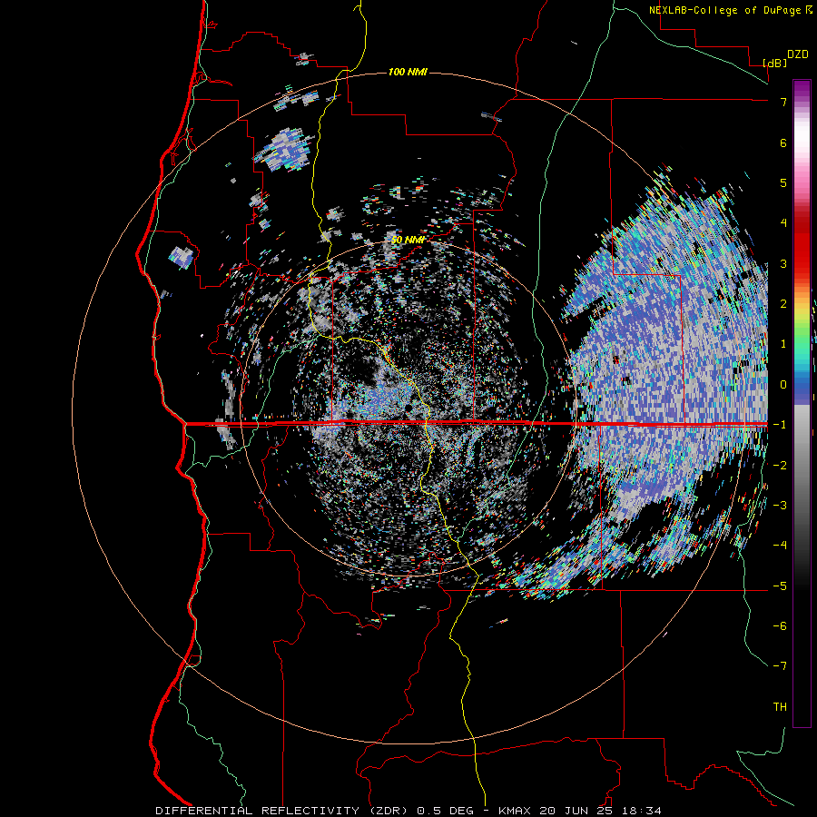
Task: Click the -6 value on the color scale
Action: pyautogui.click(x=780, y=626)
